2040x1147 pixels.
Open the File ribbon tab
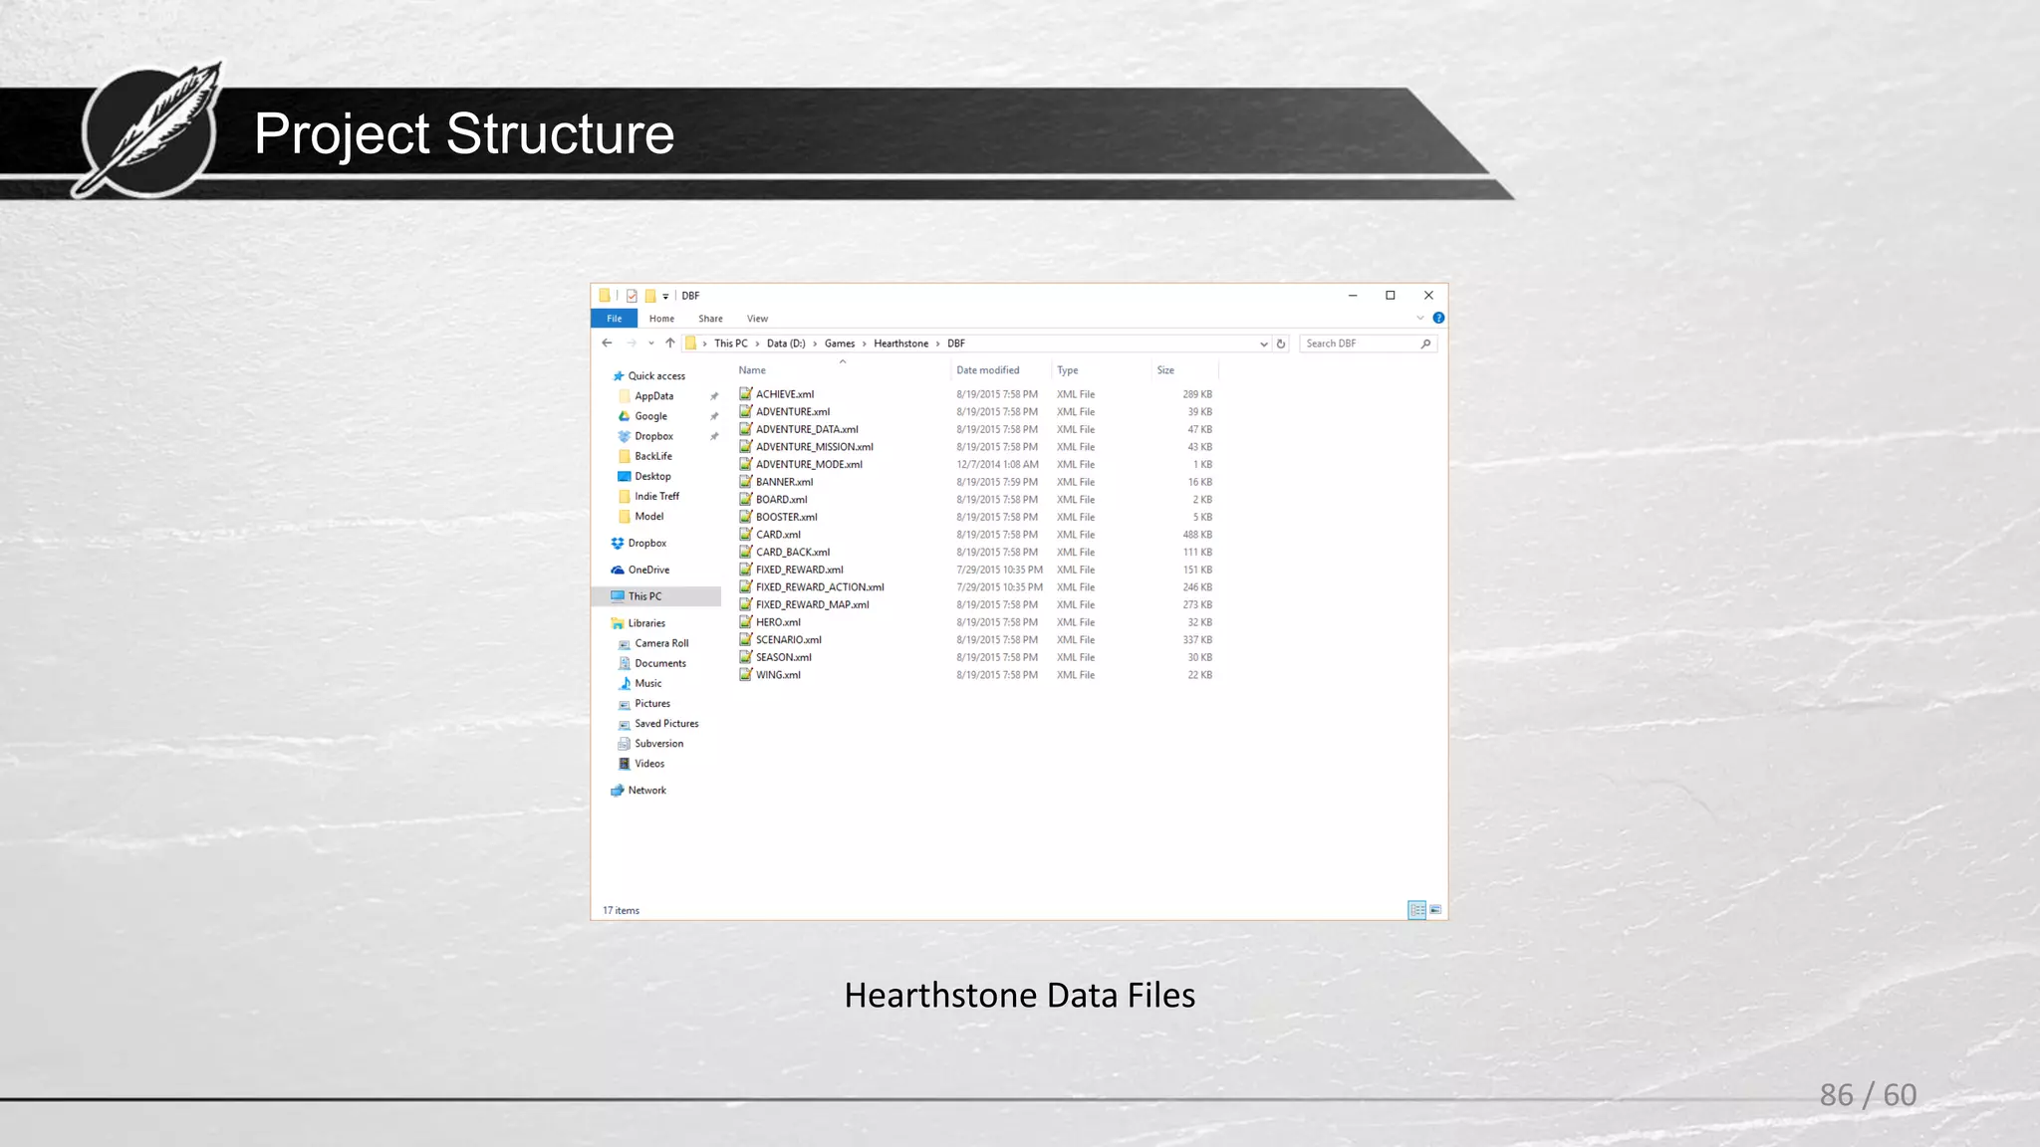coord(615,319)
